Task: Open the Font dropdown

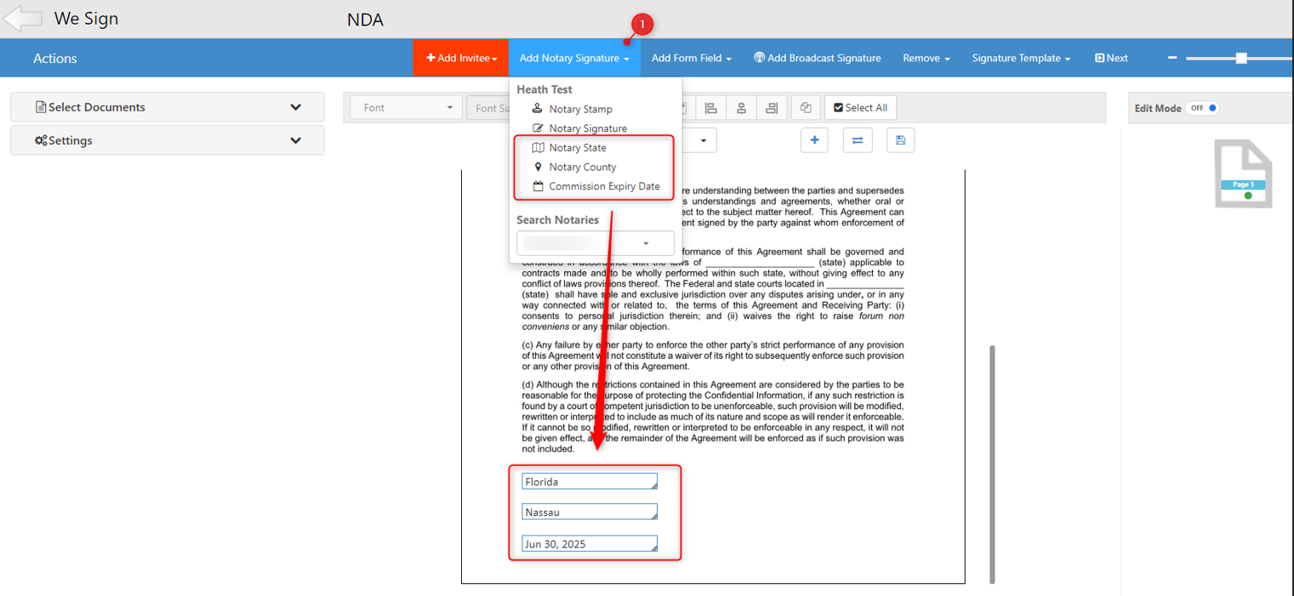Action: tap(406, 108)
